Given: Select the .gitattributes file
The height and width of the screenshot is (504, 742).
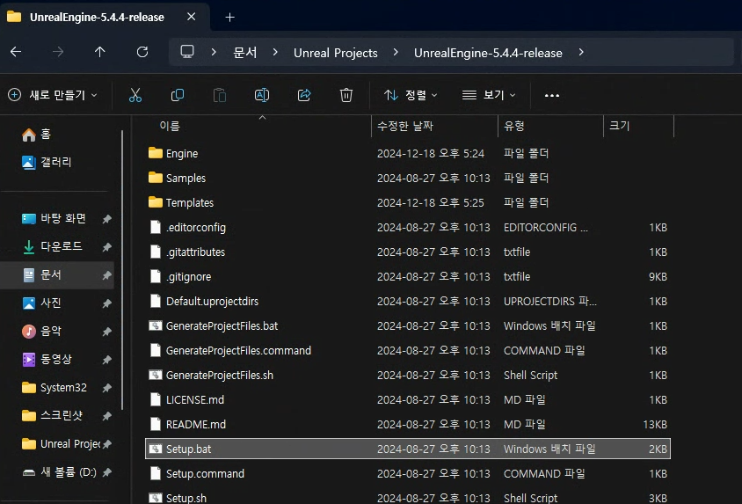Looking at the screenshot, I should coord(407,252).
